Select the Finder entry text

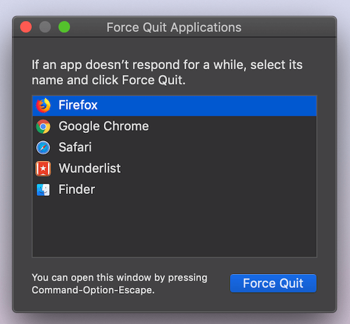coord(77,189)
